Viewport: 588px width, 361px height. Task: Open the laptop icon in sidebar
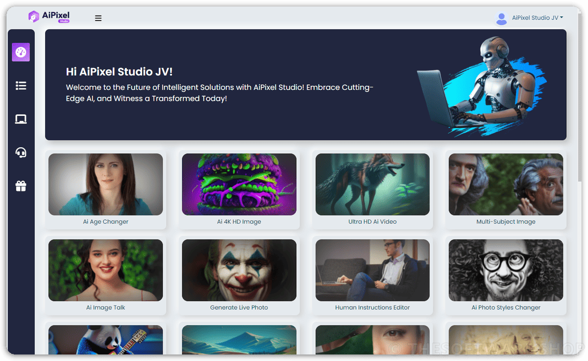[21, 119]
